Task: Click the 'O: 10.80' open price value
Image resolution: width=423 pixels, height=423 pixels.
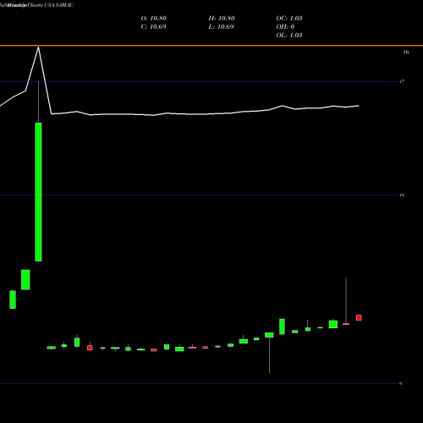Action: 154,19
